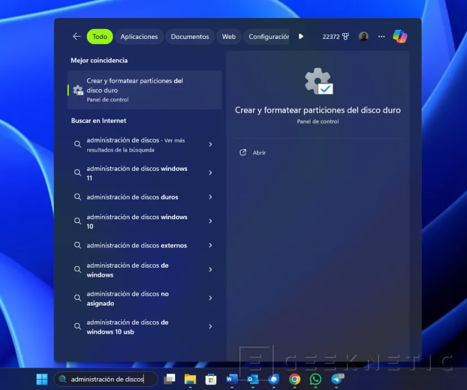
Task: Click Abrir to open Disk Management
Action: click(x=259, y=152)
